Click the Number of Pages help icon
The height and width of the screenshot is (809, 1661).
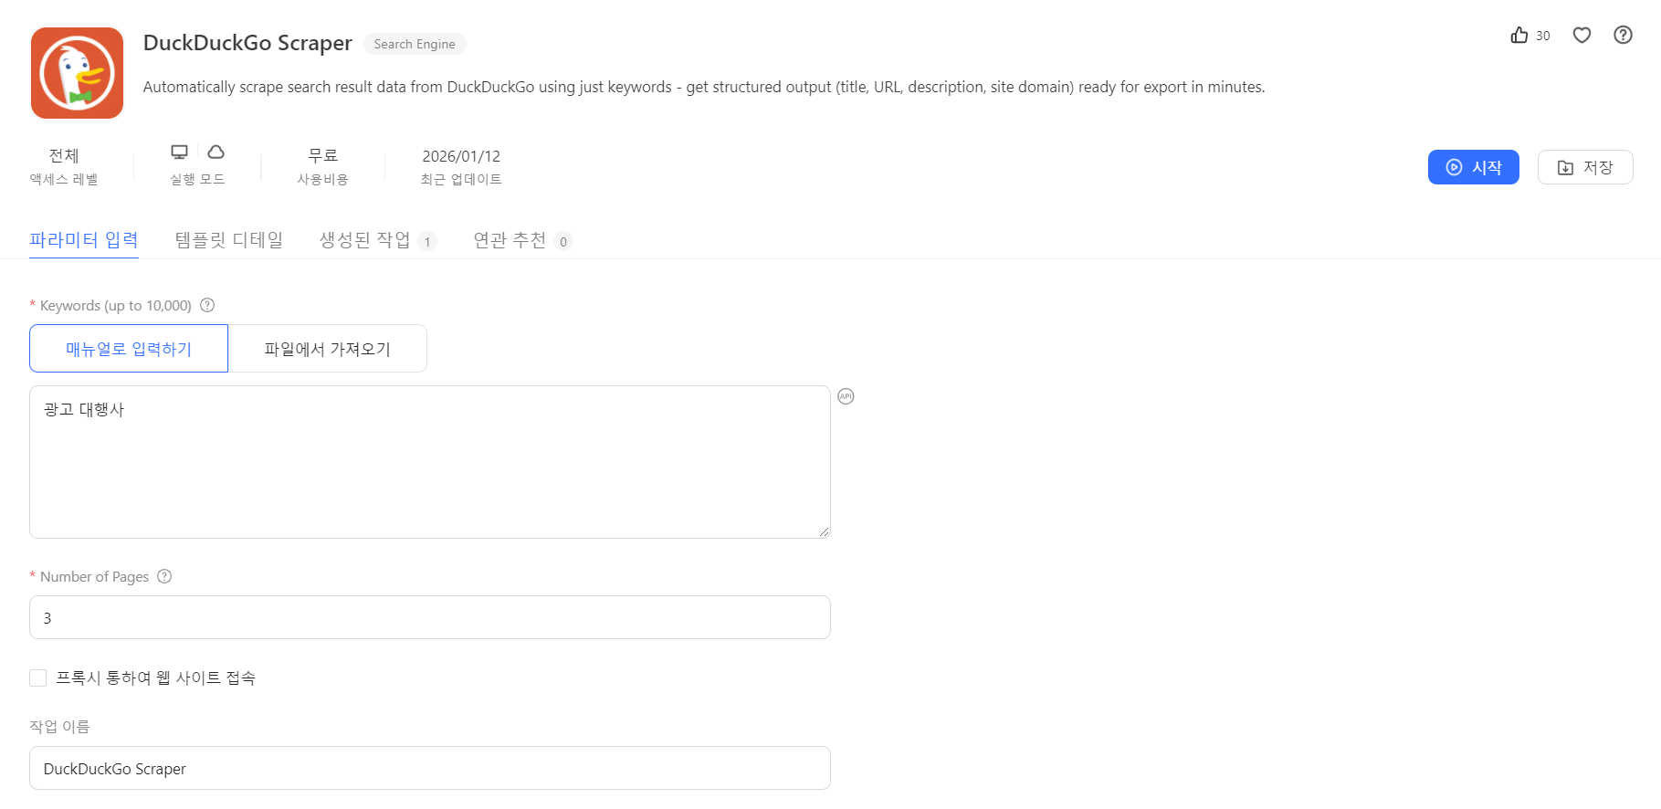tap(164, 576)
